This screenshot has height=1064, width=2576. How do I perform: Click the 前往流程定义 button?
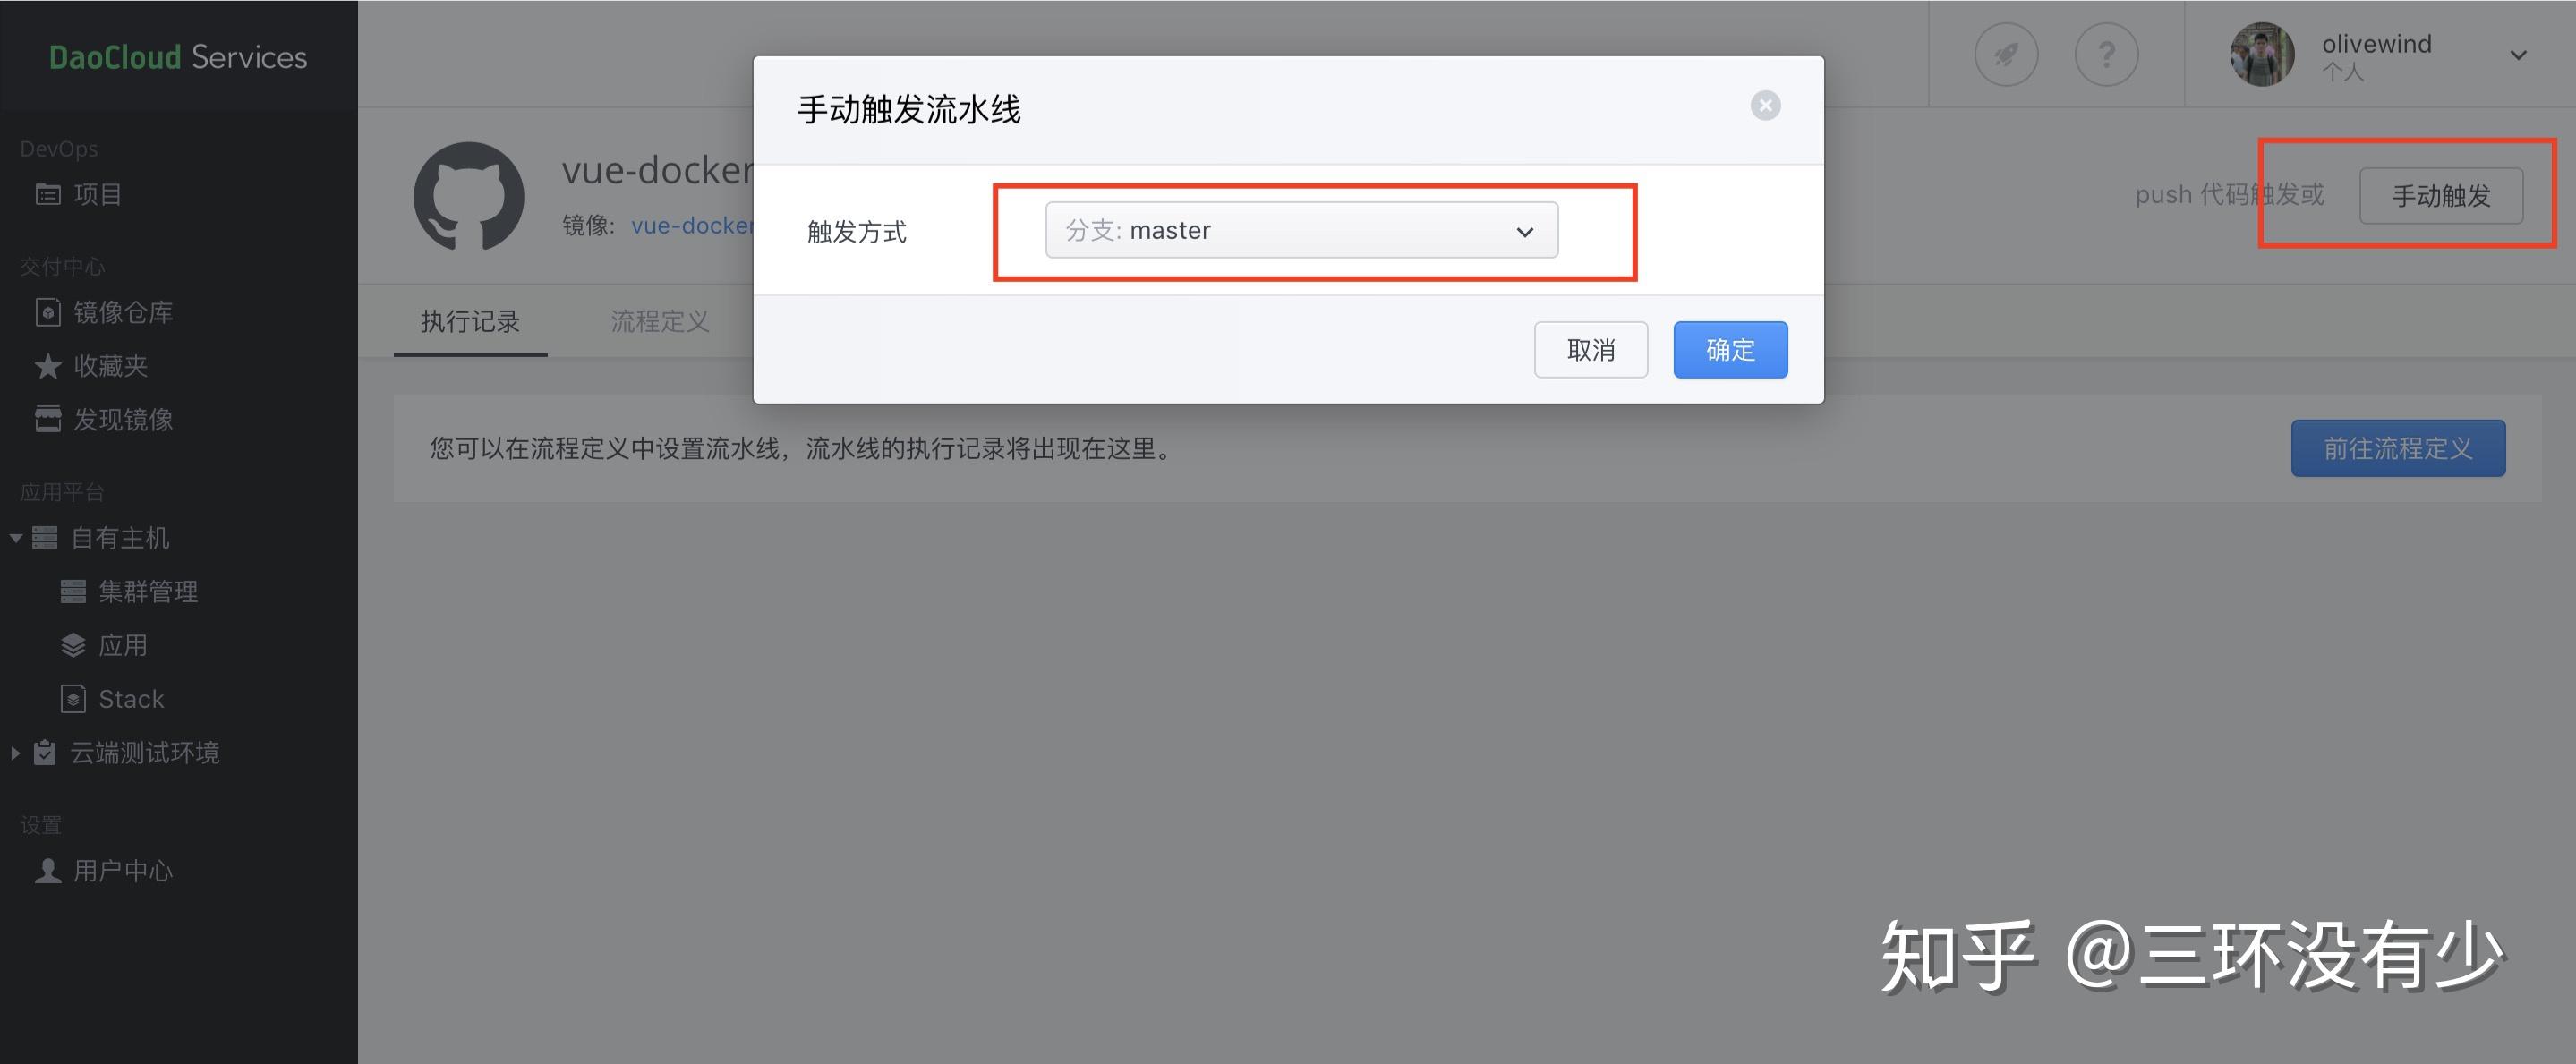pos(2398,448)
